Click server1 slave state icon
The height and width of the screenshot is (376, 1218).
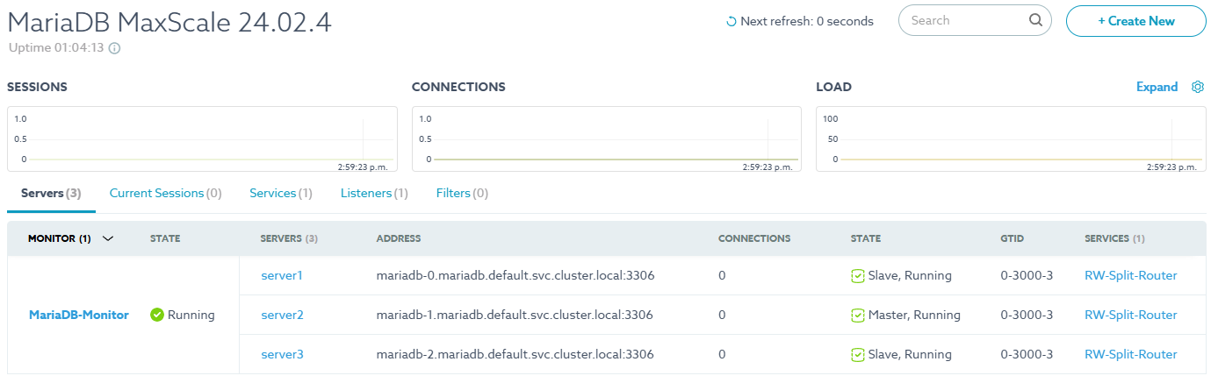858,275
